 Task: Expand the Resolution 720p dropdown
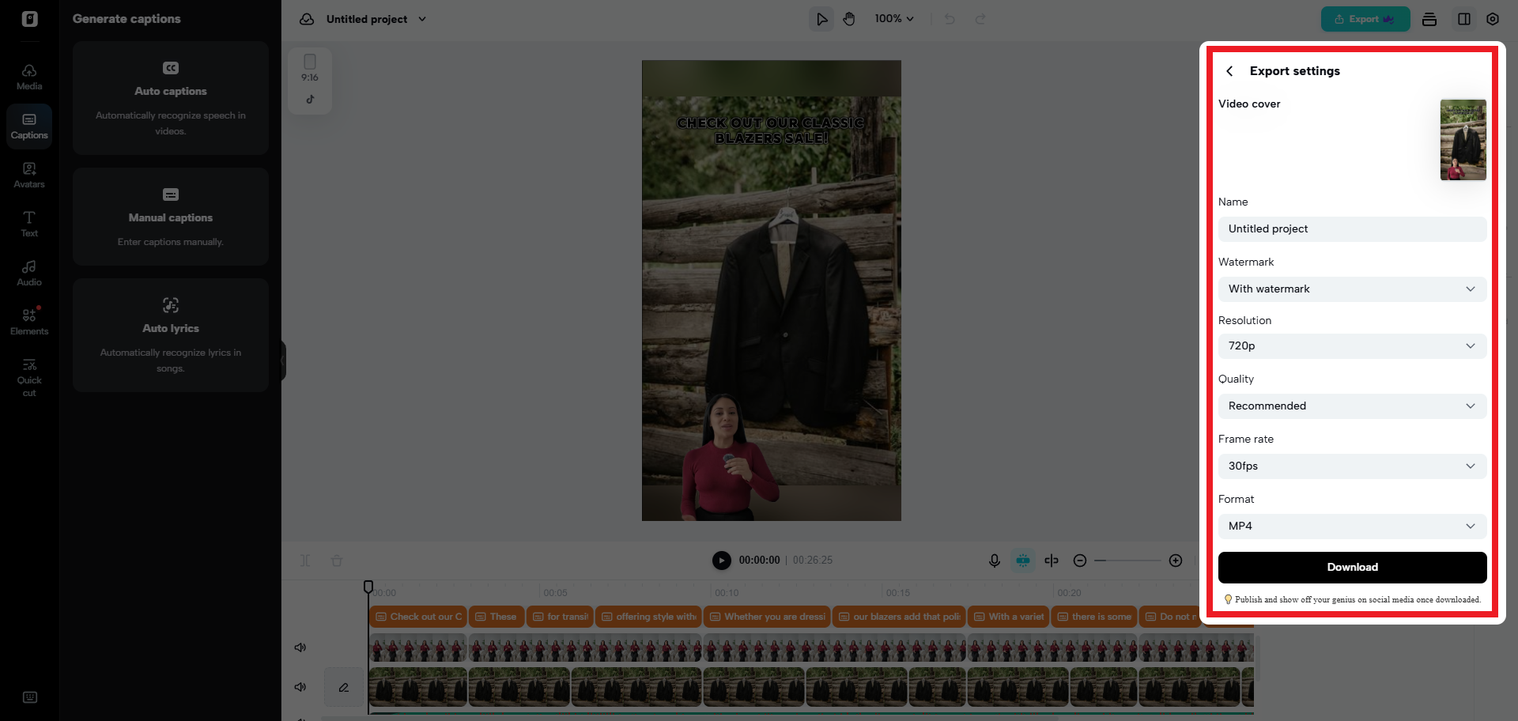coord(1352,346)
